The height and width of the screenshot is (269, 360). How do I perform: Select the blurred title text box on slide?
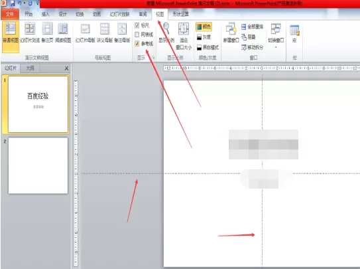(263, 144)
